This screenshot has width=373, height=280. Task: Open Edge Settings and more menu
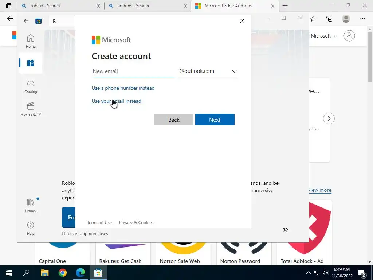362,19
